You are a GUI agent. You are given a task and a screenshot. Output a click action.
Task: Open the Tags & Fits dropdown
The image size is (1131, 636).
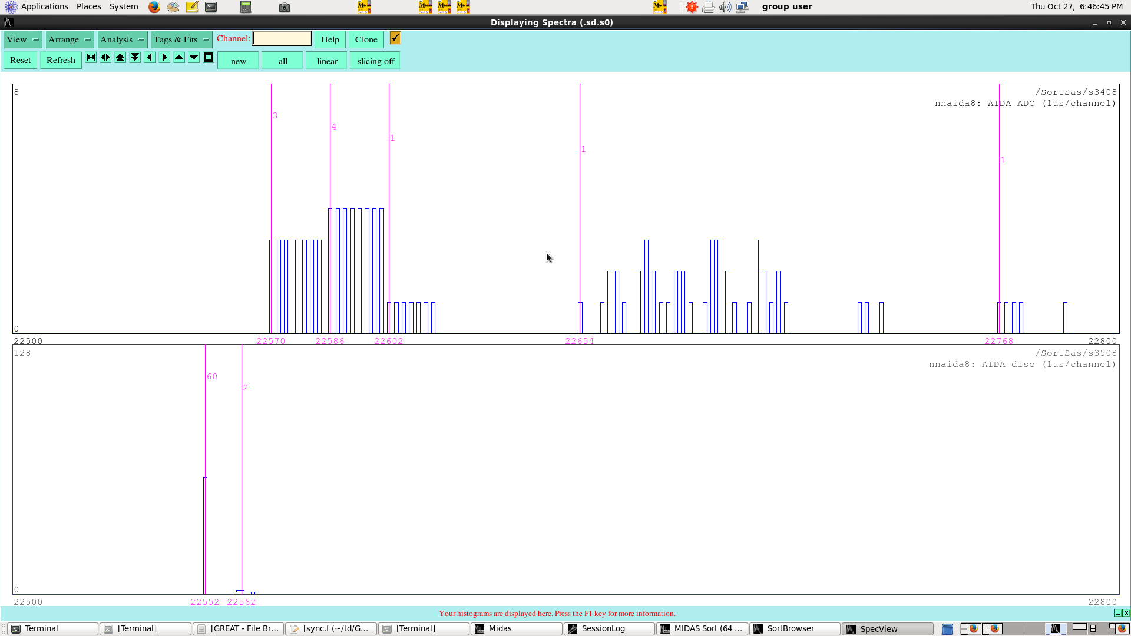181,39
